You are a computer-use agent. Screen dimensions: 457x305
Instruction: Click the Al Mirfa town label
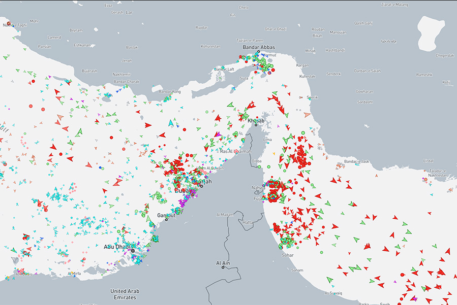click(73, 274)
